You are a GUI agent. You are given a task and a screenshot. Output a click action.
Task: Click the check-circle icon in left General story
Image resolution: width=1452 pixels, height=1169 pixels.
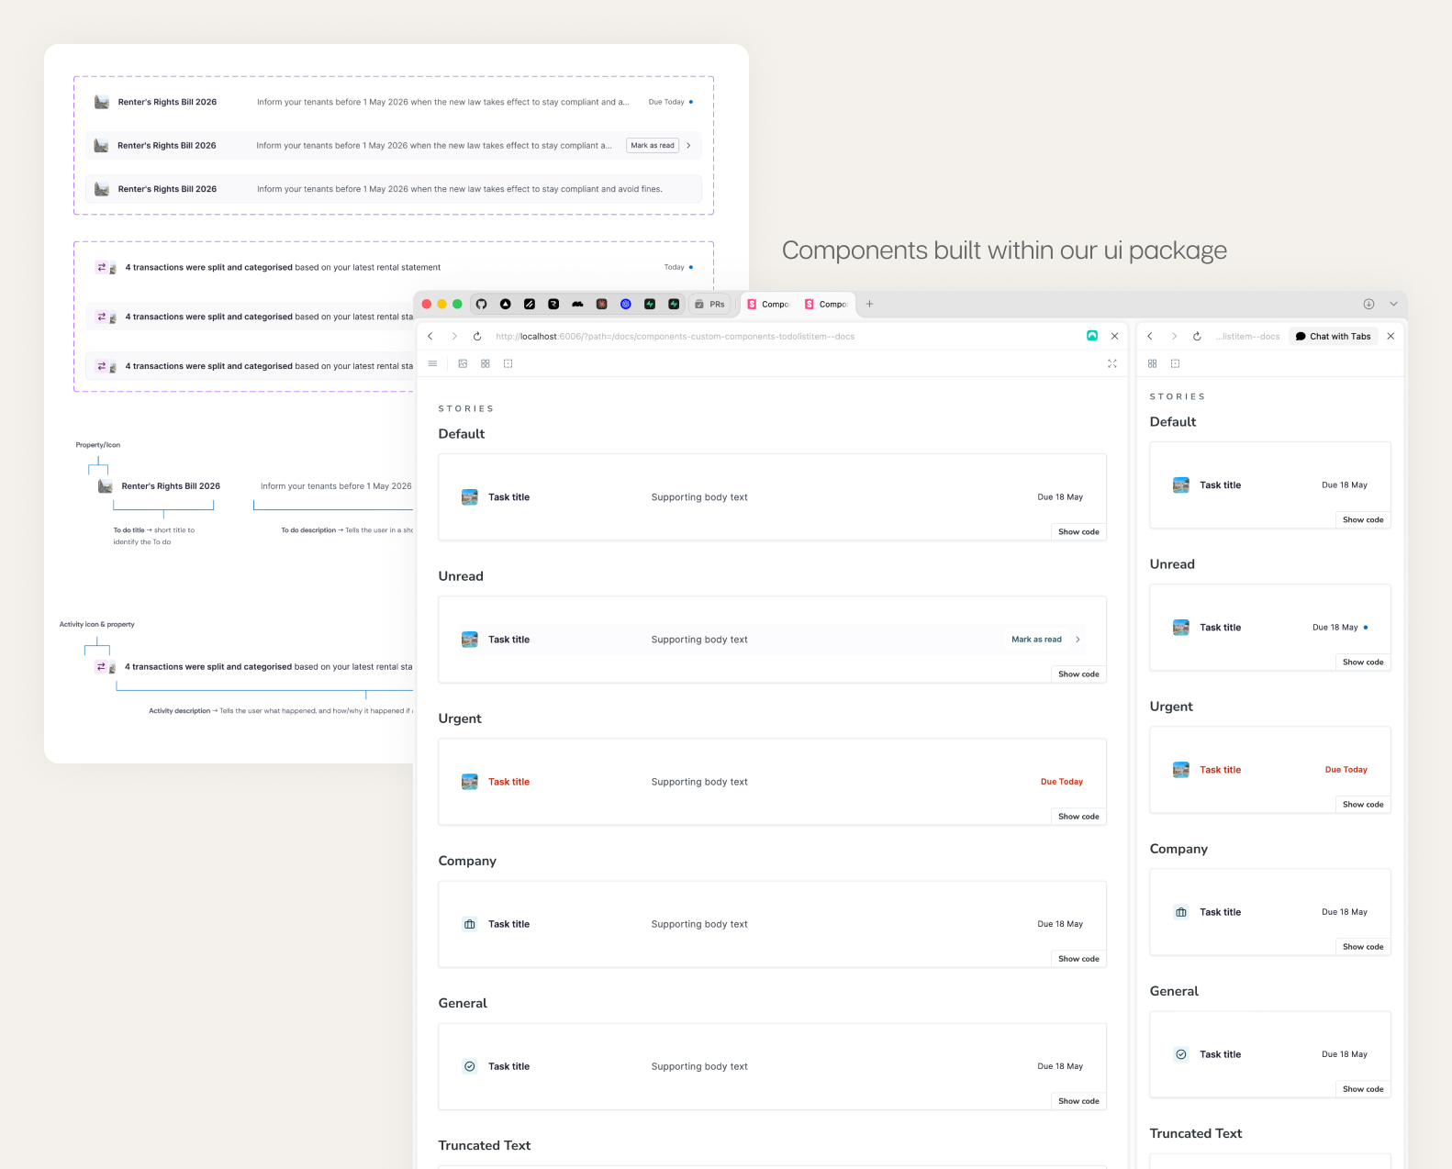[470, 1066]
